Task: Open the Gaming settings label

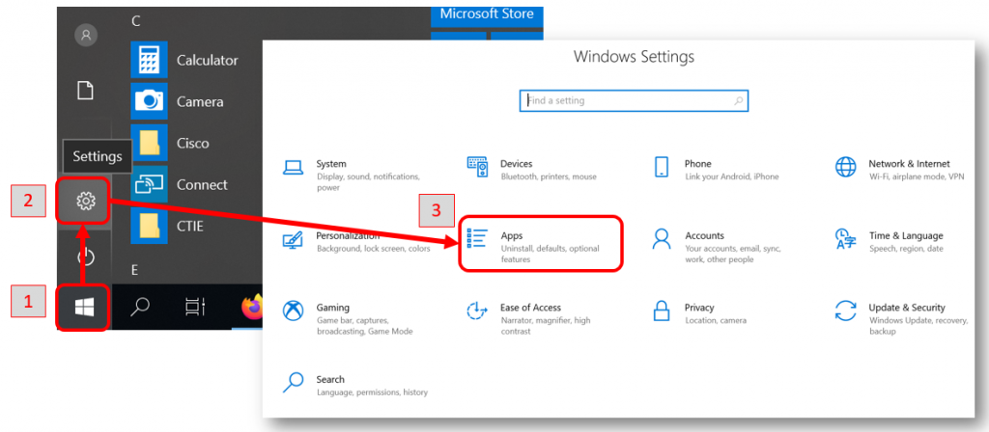Action: tap(332, 308)
